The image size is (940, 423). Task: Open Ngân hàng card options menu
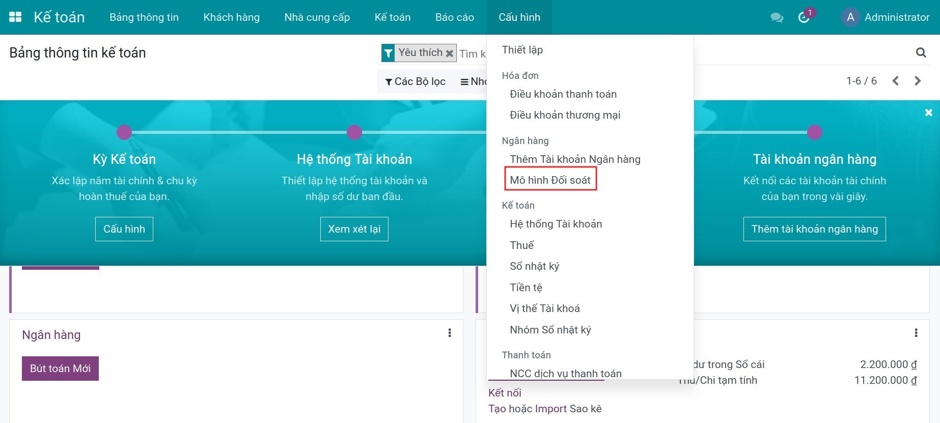tap(450, 333)
